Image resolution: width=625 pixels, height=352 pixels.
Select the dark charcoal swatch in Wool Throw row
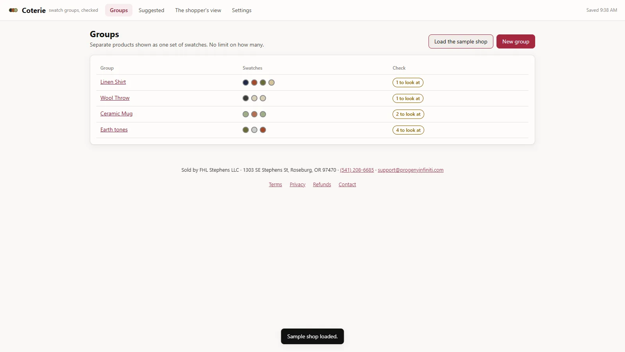point(246,98)
